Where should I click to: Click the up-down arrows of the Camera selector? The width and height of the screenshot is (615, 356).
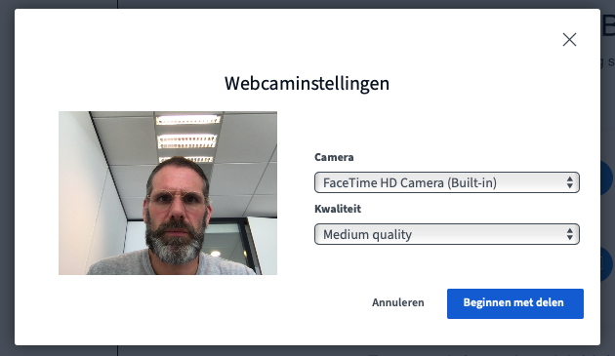pyautogui.click(x=570, y=182)
